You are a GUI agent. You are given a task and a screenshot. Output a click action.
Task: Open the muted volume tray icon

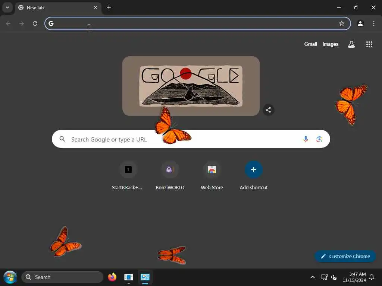point(334,277)
